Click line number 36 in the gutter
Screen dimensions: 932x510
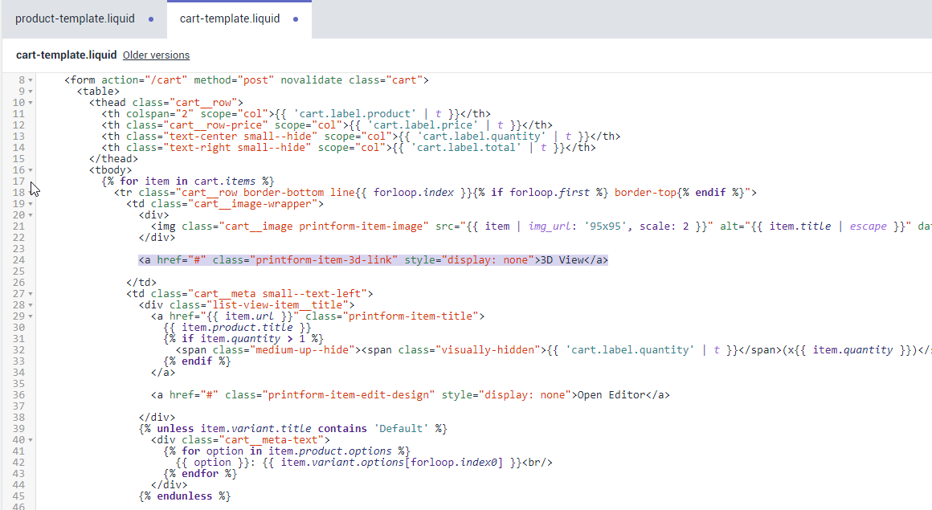[x=19, y=395]
